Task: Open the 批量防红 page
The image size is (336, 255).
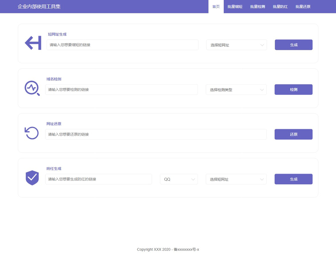Action: [x=280, y=7]
